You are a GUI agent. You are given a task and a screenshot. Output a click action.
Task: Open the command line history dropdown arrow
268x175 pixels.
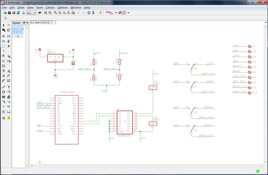click(x=265, y=22)
